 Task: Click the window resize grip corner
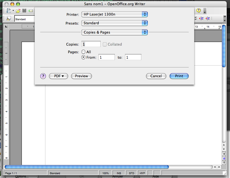point(225,173)
